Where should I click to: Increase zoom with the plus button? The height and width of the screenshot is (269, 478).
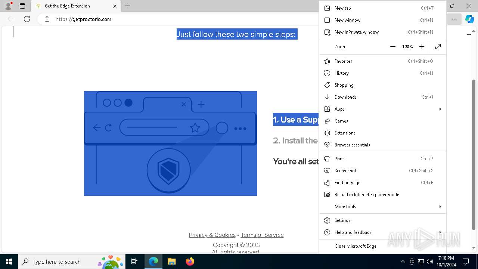coord(422,47)
